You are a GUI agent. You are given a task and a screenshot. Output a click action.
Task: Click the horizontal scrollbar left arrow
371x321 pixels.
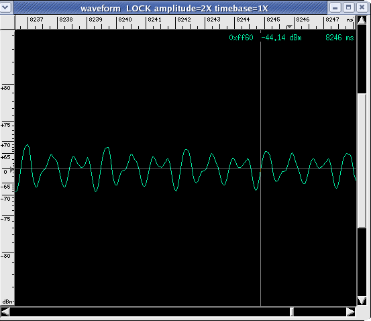5,312
